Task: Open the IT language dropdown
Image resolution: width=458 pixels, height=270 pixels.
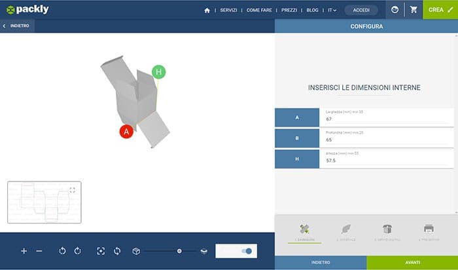Action: click(x=332, y=10)
